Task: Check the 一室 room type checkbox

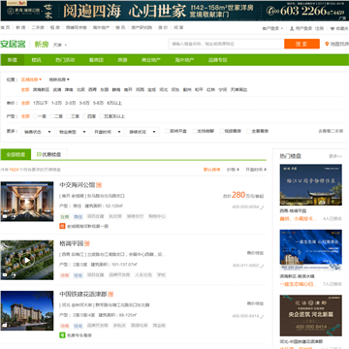Action: (x=35, y=116)
